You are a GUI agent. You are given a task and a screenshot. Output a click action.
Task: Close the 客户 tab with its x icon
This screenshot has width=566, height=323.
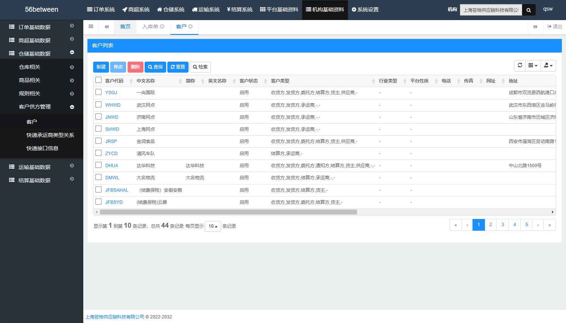coord(190,26)
